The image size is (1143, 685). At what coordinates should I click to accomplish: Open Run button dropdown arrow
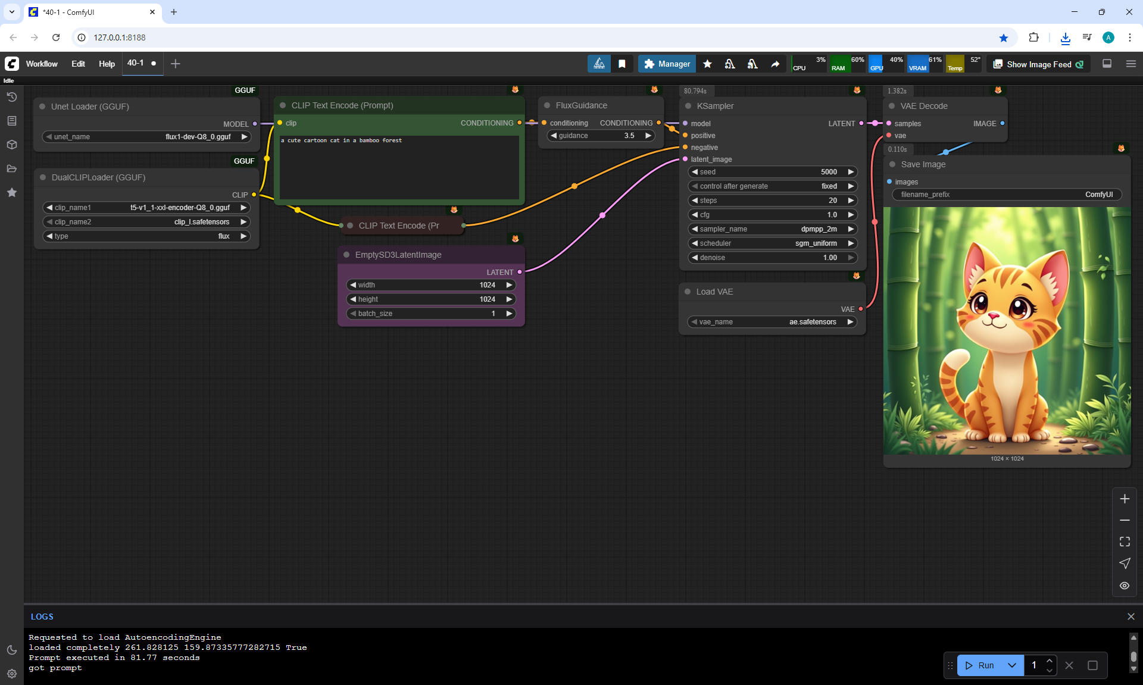(x=1012, y=665)
